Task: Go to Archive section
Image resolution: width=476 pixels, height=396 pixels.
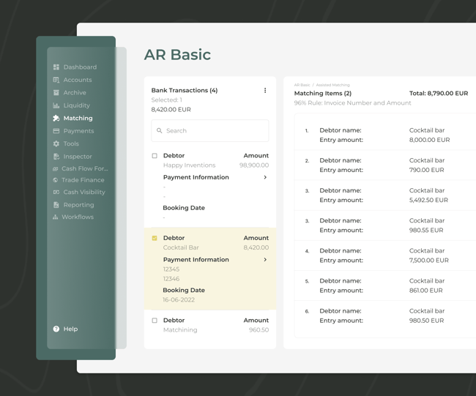Action: click(75, 92)
